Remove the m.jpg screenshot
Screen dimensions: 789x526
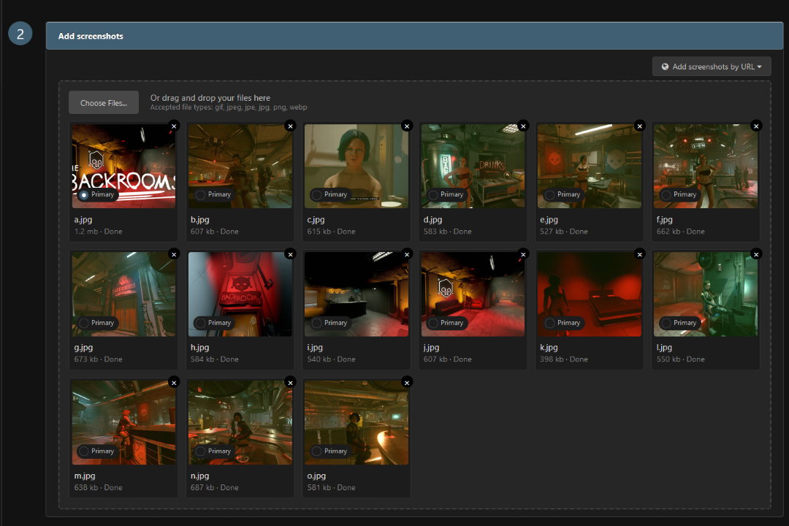click(174, 383)
